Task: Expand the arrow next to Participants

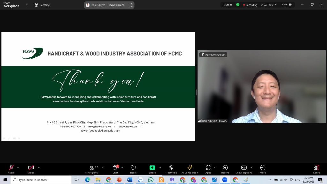Action: click(103, 167)
